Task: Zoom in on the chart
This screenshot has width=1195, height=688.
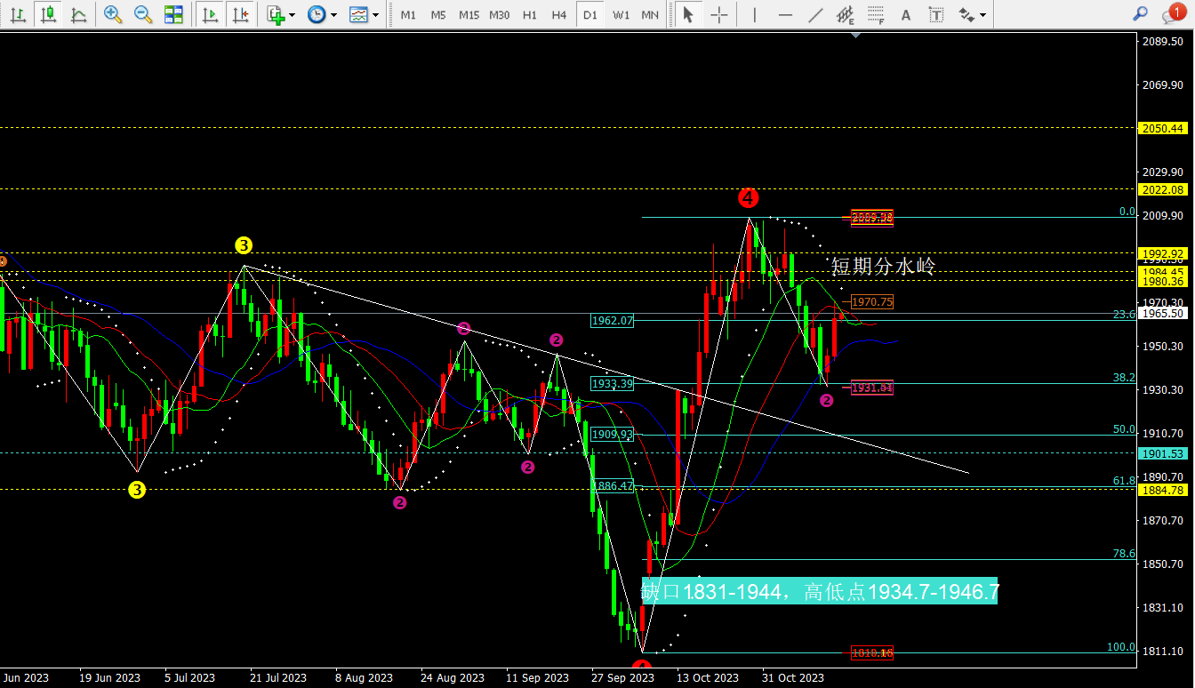Action: [x=113, y=14]
